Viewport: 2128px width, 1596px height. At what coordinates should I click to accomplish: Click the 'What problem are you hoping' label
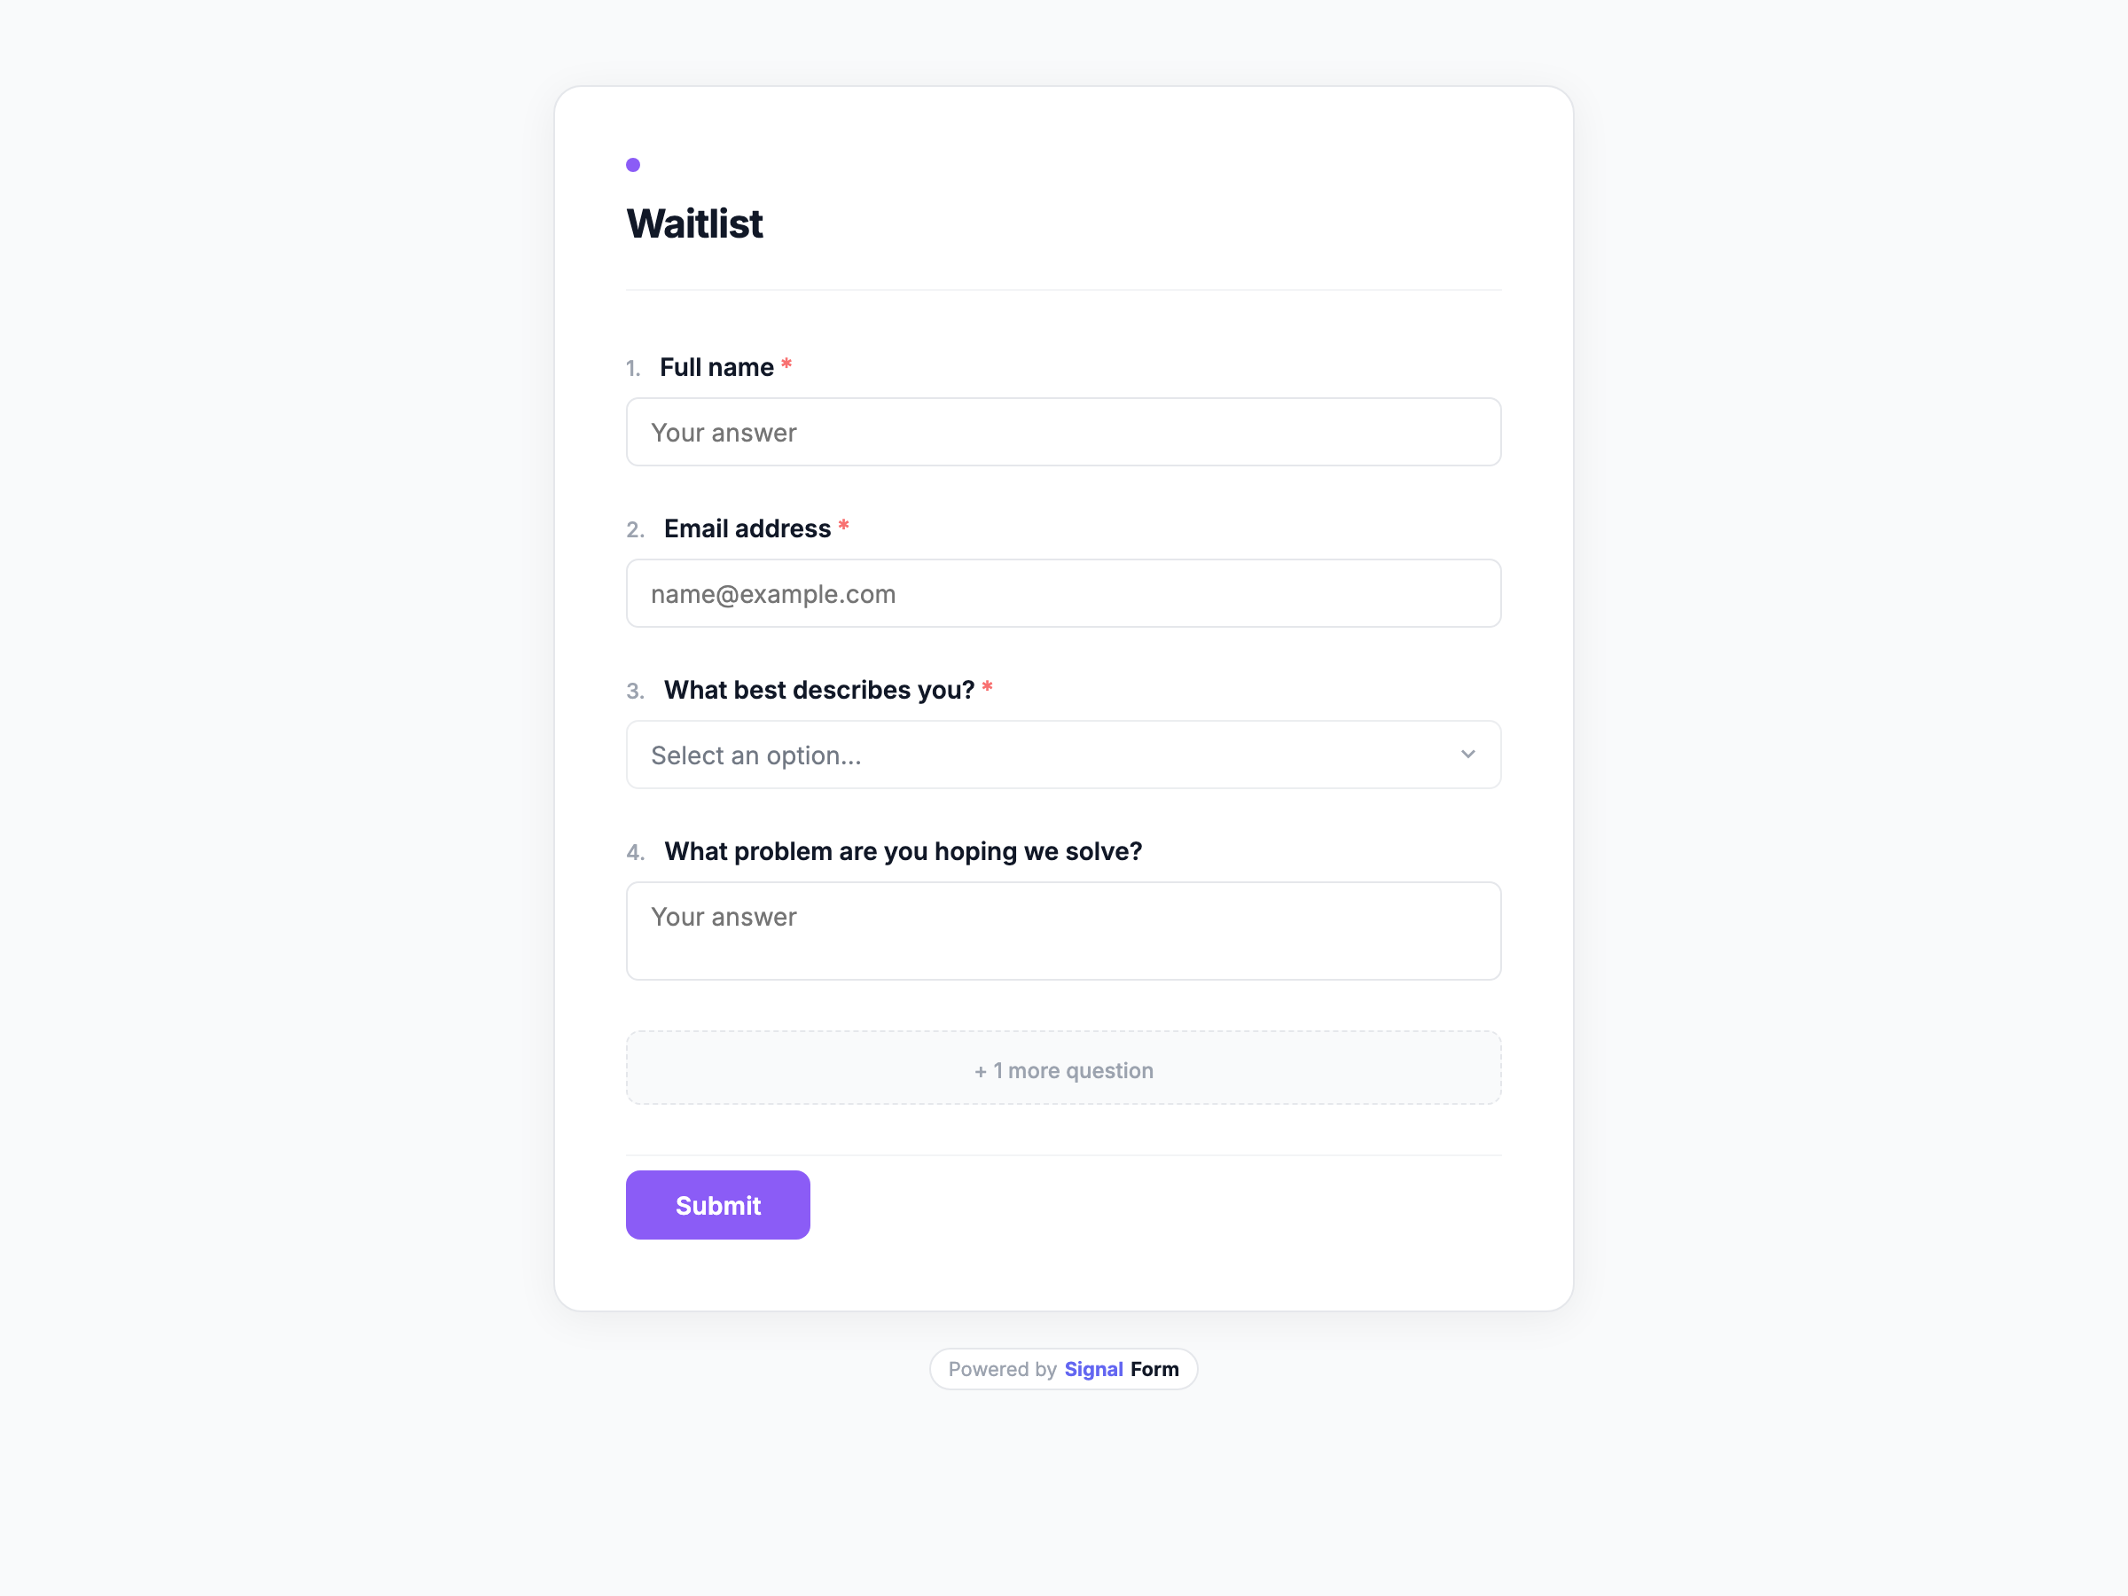tap(903, 851)
